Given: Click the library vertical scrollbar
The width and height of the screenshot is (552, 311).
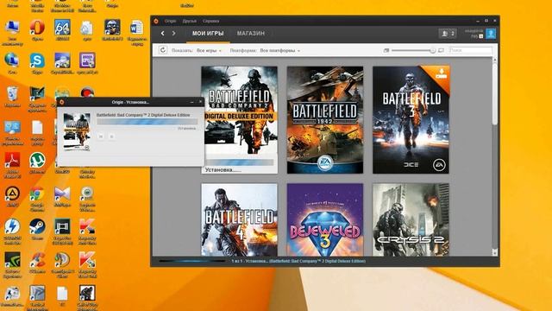Looking at the screenshot, I should [494, 93].
